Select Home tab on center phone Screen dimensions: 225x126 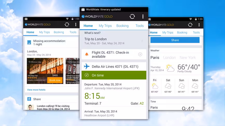[x=88, y=26]
